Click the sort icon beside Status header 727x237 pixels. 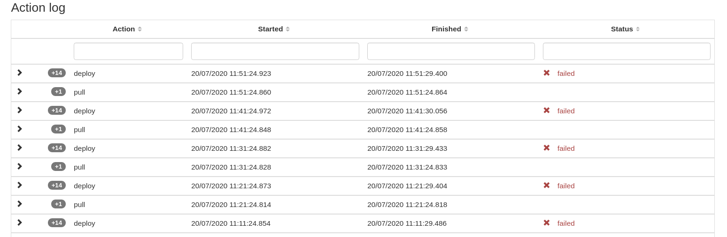(x=638, y=29)
